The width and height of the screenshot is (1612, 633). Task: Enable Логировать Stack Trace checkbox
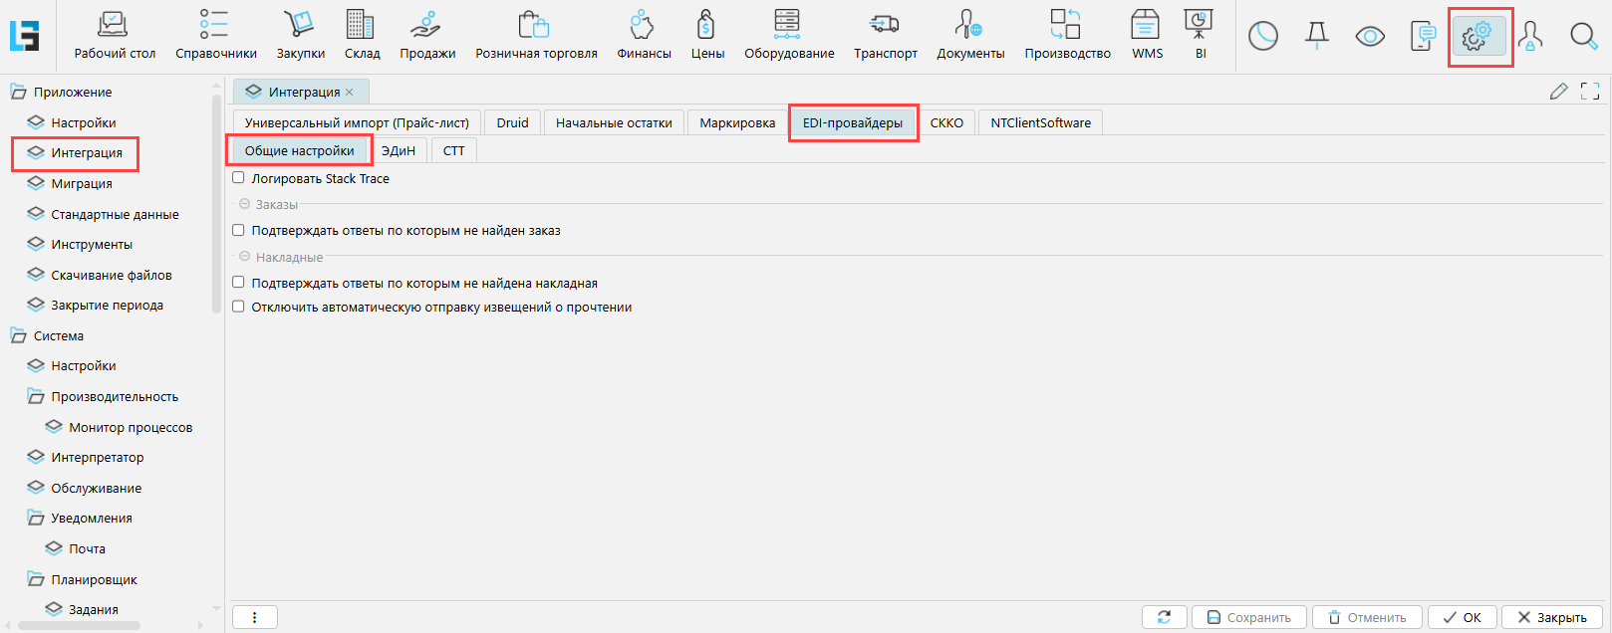238,178
